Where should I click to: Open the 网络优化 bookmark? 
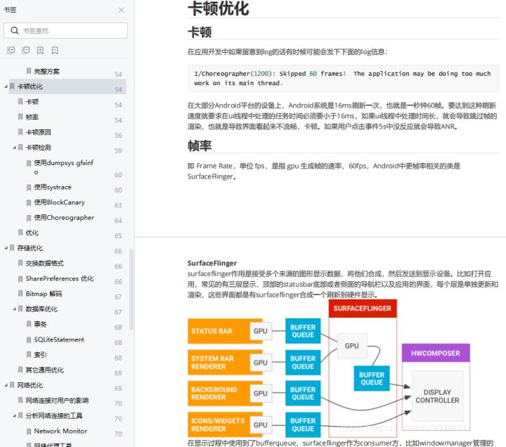point(30,385)
